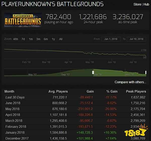151x141 pixels.
Task: Click average players value 1,391,015.3
Action: [58, 127]
